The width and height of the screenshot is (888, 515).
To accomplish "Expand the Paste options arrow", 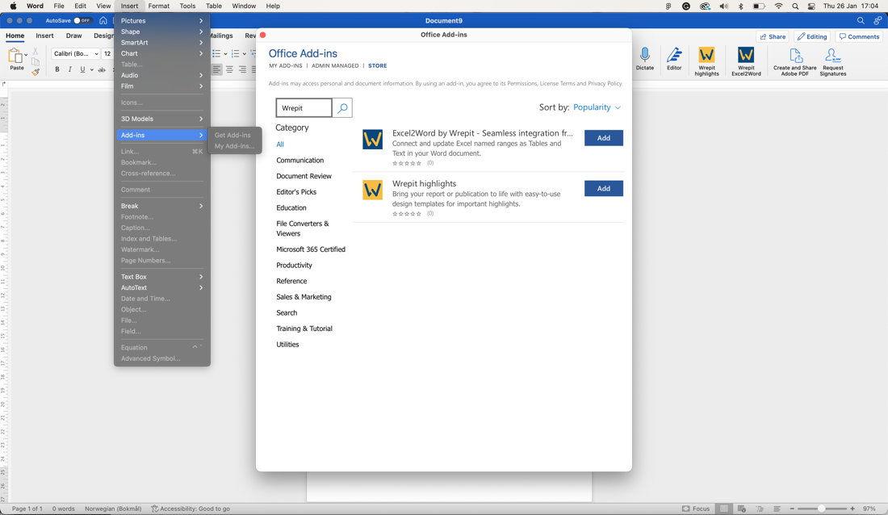I will [26, 55].
